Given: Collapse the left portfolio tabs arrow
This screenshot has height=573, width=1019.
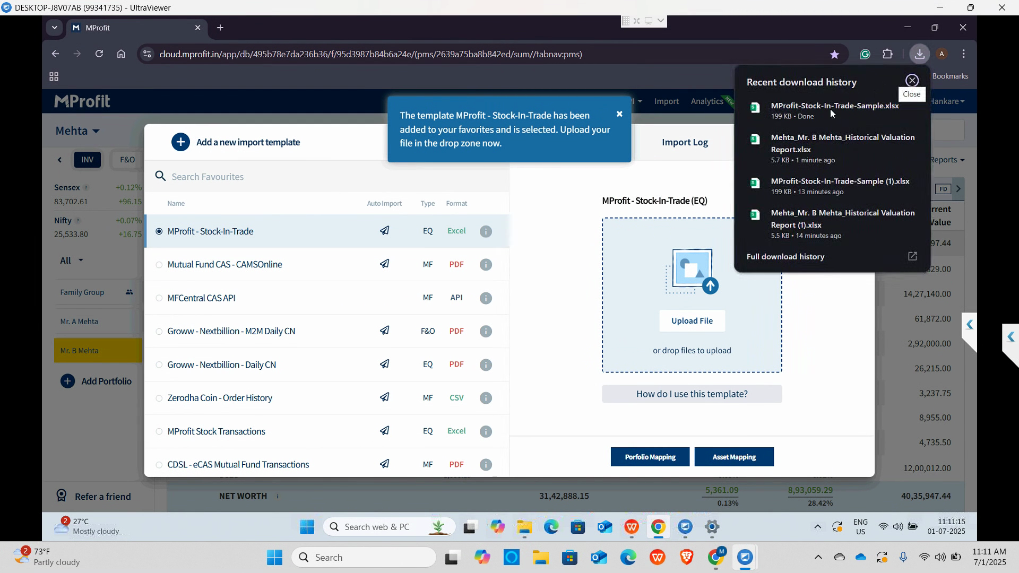Looking at the screenshot, I should tap(59, 160).
